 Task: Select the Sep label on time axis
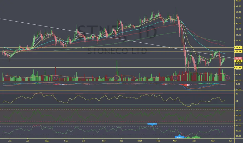click(x=66, y=141)
